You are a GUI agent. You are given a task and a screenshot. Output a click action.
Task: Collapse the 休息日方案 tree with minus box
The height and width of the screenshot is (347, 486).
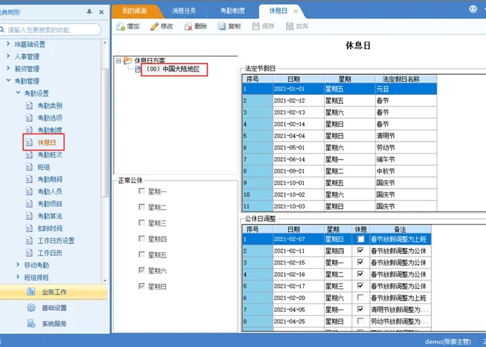click(x=118, y=61)
